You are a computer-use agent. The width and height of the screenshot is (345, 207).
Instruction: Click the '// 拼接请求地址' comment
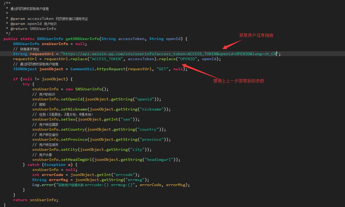pos(26,49)
